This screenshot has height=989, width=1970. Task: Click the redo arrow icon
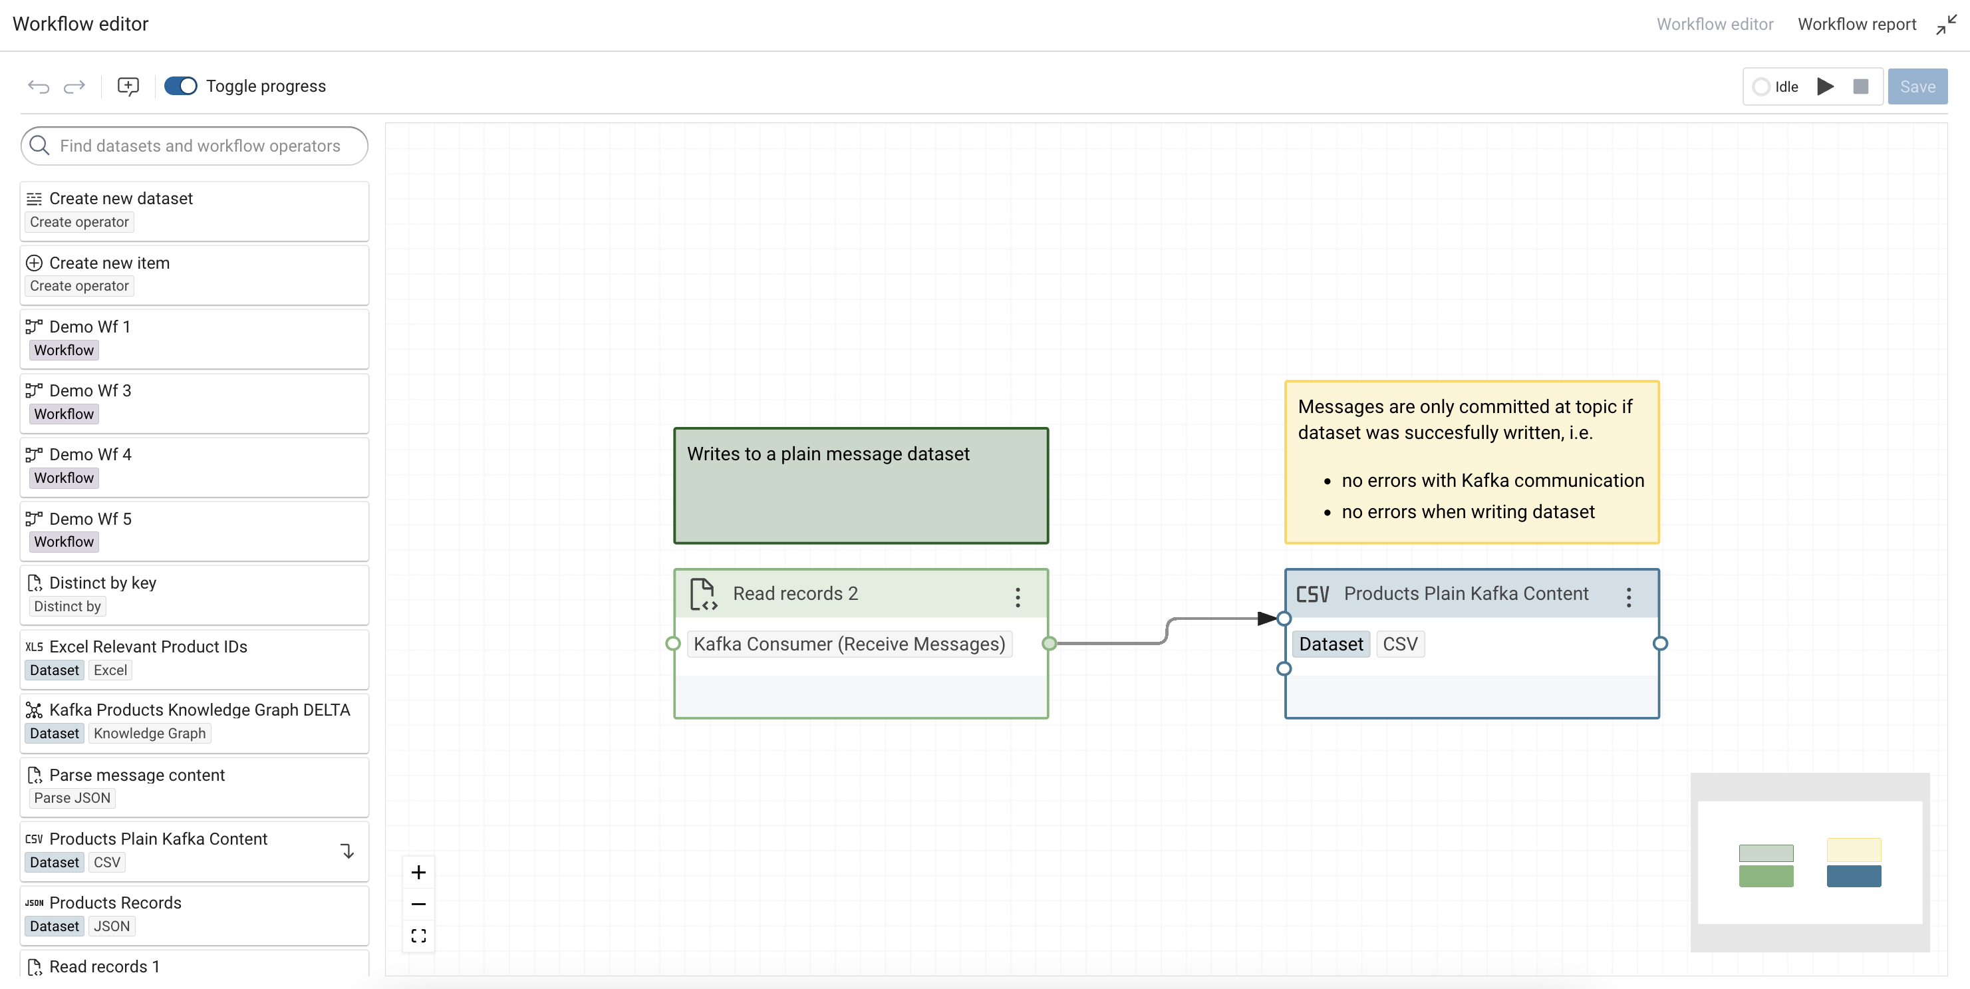74,86
